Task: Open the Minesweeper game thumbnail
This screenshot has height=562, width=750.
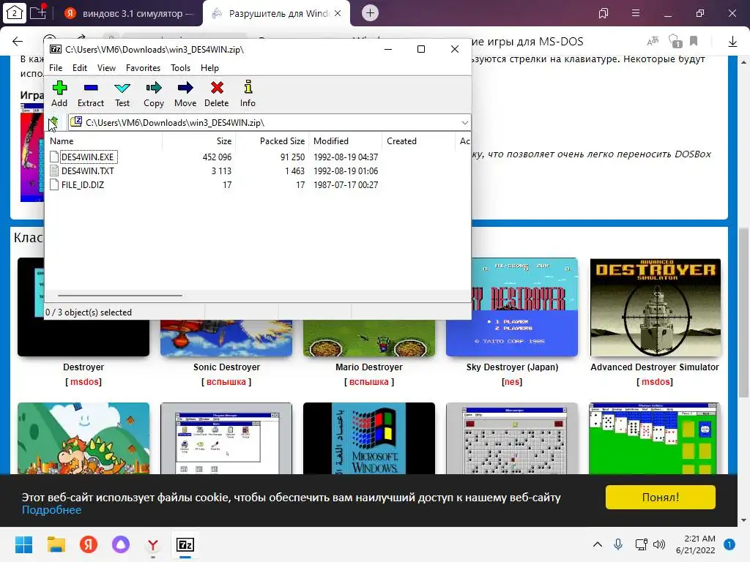Action: 512,438
